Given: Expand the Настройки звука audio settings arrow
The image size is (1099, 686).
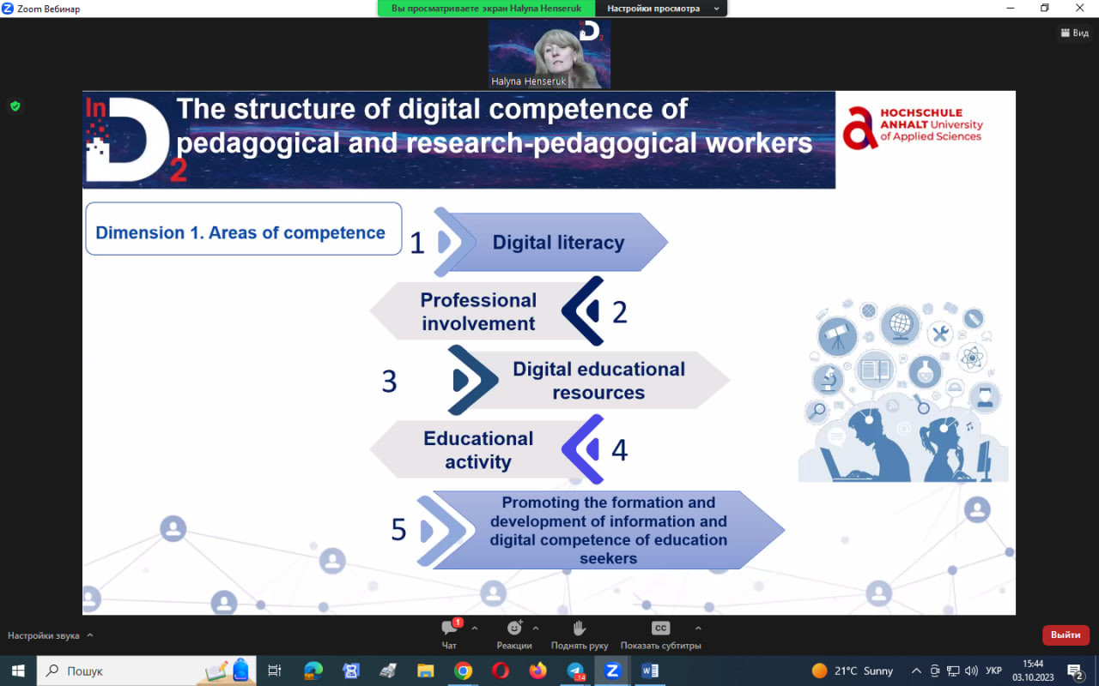Looking at the screenshot, I should pyautogui.click(x=90, y=635).
